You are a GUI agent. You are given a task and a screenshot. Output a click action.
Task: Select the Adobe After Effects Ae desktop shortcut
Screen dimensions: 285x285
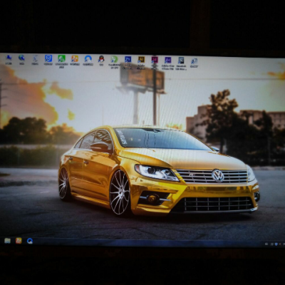click(x=168, y=63)
